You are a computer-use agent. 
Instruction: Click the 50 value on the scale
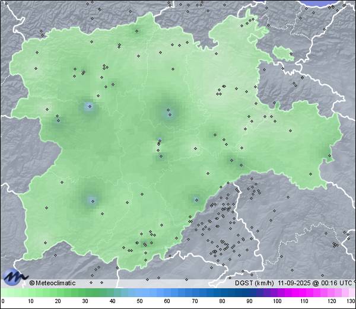tap(139, 301)
